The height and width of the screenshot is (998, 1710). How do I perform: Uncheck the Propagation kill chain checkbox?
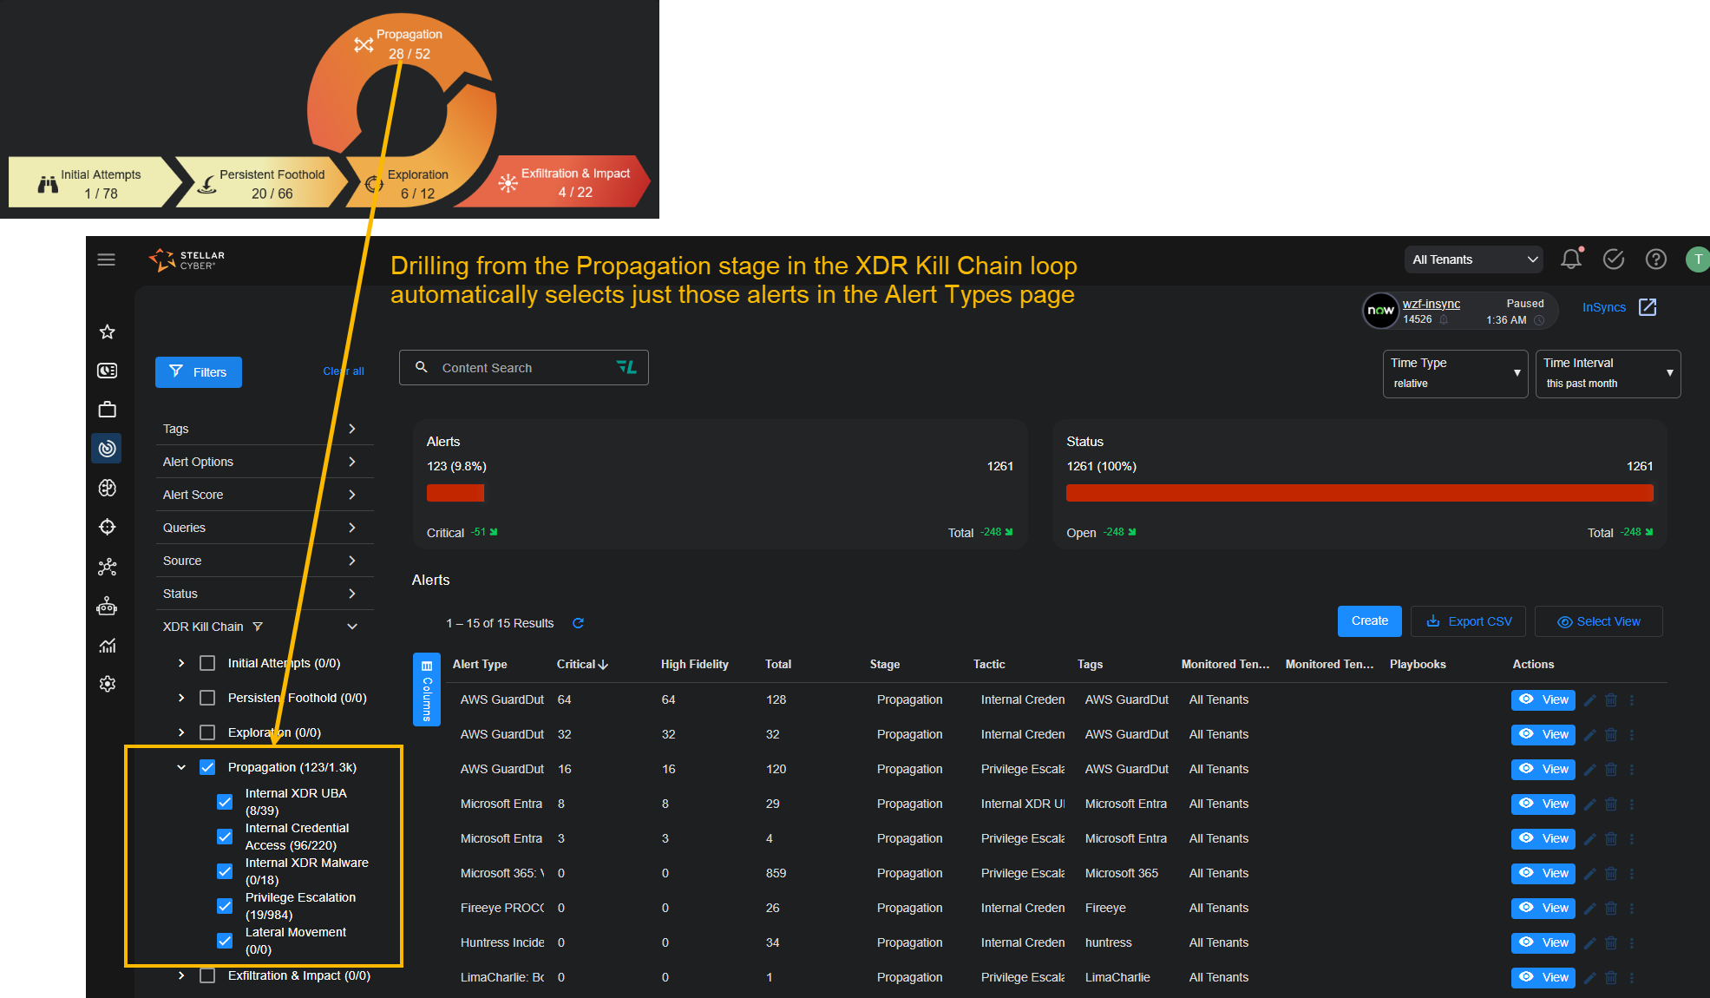point(207,767)
